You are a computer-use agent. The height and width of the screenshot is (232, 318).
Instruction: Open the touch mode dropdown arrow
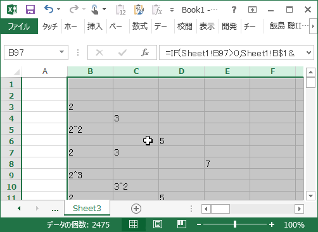(104, 9)
